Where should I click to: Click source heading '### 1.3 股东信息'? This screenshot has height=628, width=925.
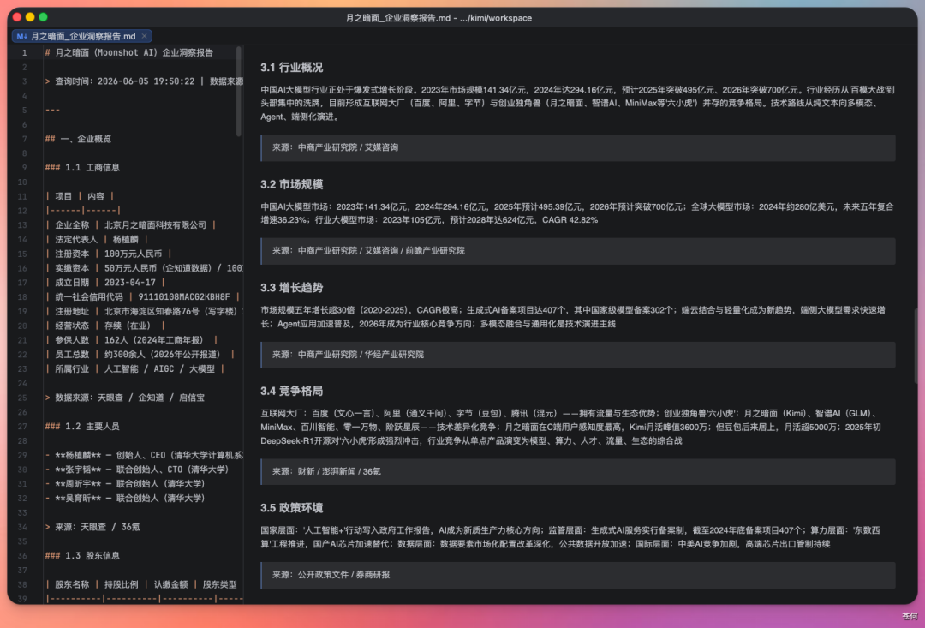(82, 555)
